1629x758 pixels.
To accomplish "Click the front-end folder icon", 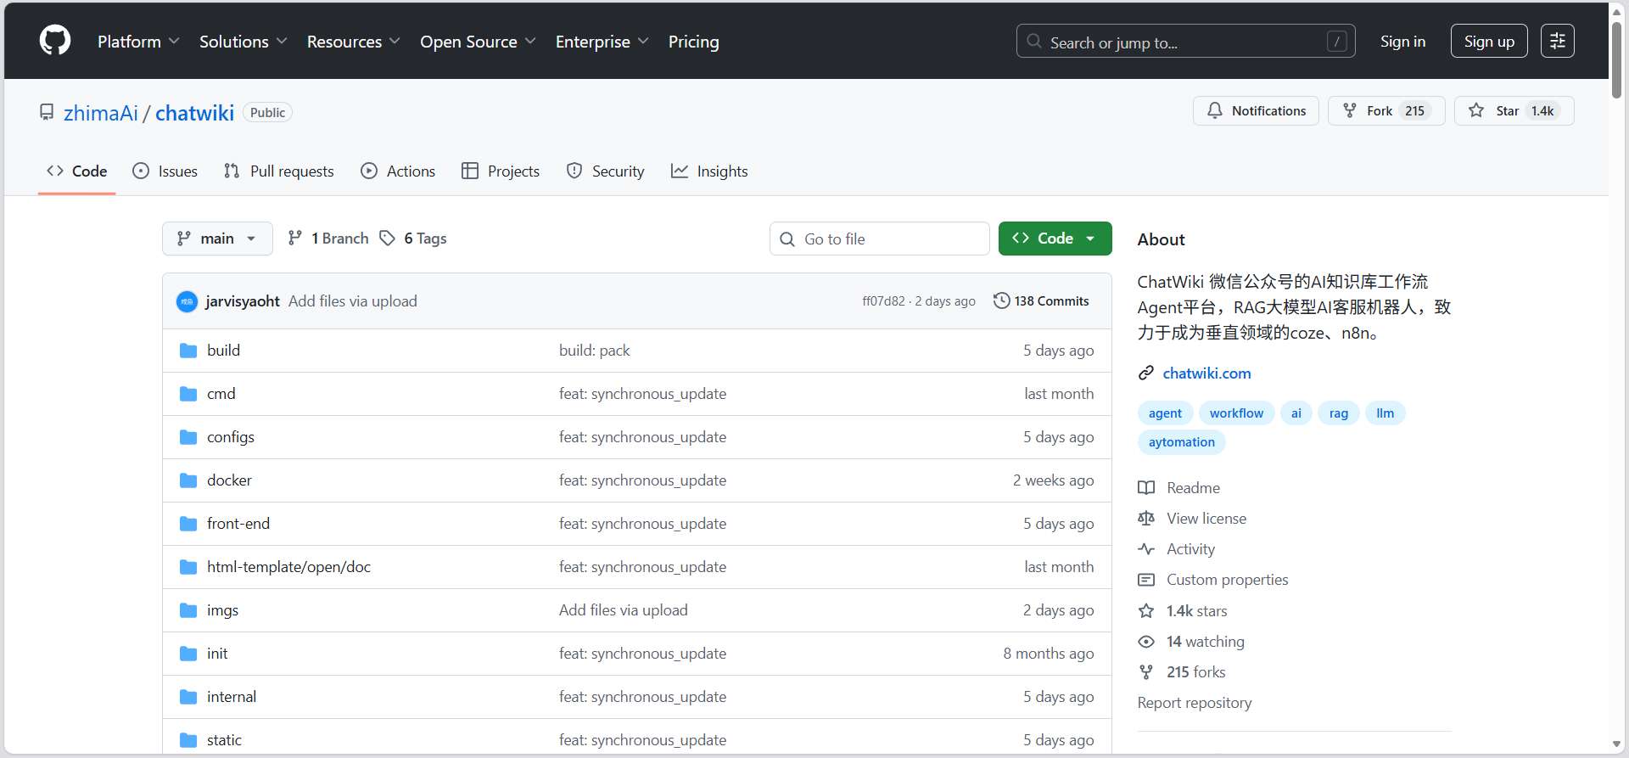I will point(188,524).
